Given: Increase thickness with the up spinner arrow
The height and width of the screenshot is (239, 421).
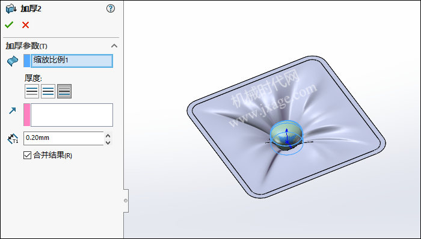Looking at the screenshot, I should pos(108,135).
